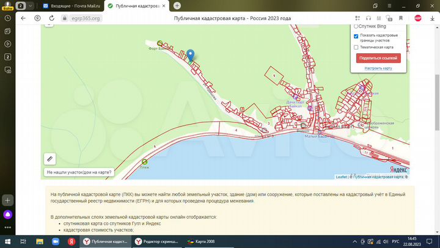The image size is (440, 248).
Task: Open the Настроить карту link
Action: tap(378, 68)
